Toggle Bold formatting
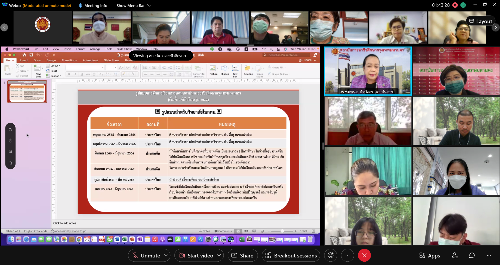 (69, 74)
